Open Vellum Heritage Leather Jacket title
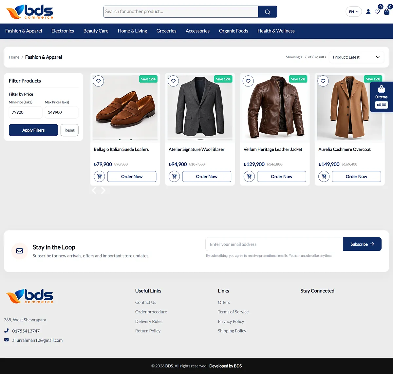Image resolution: width=393 pixels, height=374 pixels. pos(273,149)
